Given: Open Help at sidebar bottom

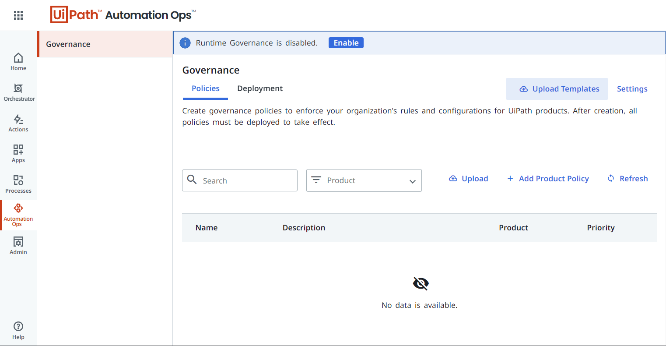Looking at the screenshot, I should click(x=18, y=331).
